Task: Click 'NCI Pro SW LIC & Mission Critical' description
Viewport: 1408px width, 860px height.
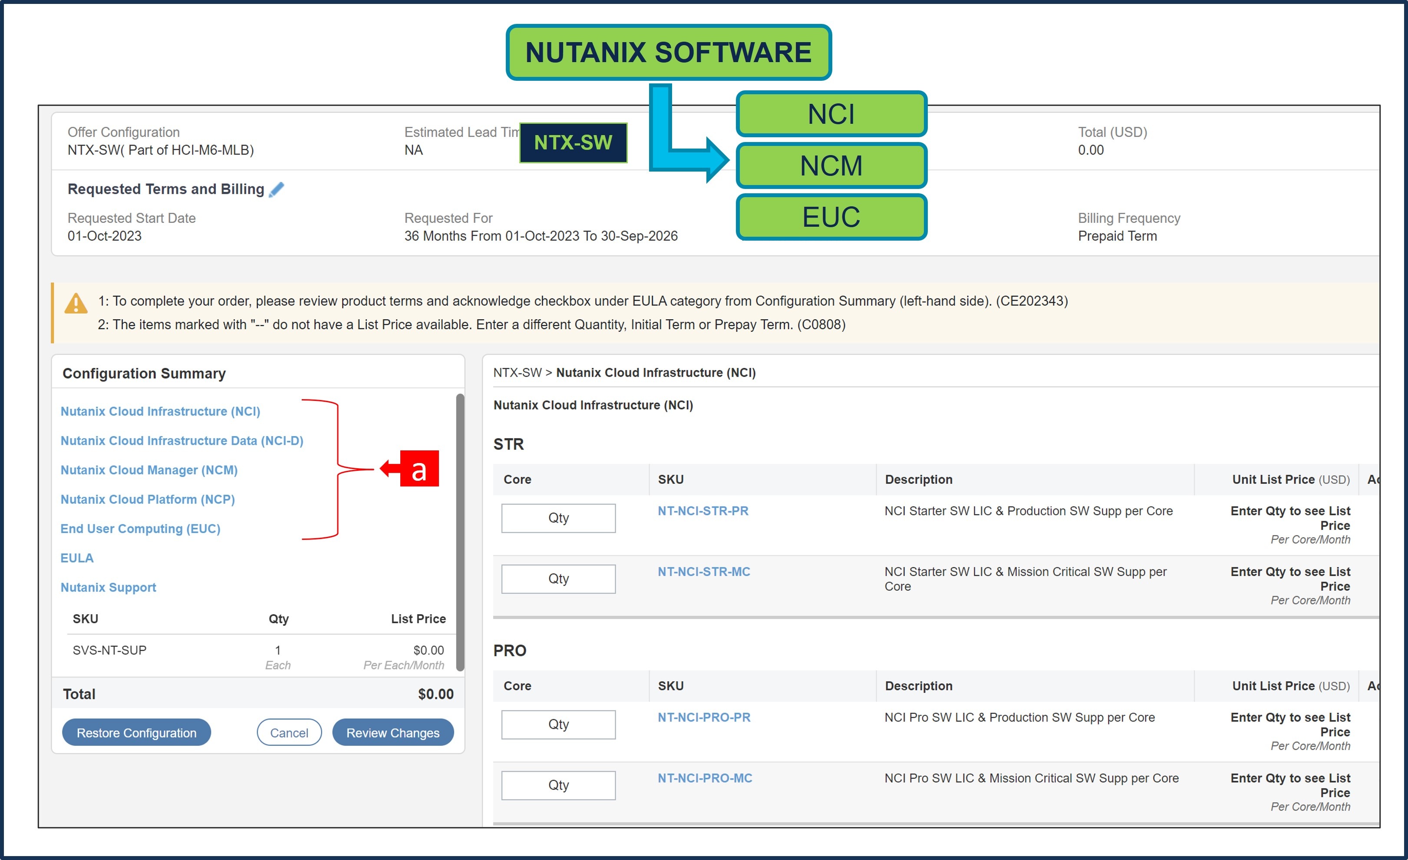Action: pos(1032,777)
